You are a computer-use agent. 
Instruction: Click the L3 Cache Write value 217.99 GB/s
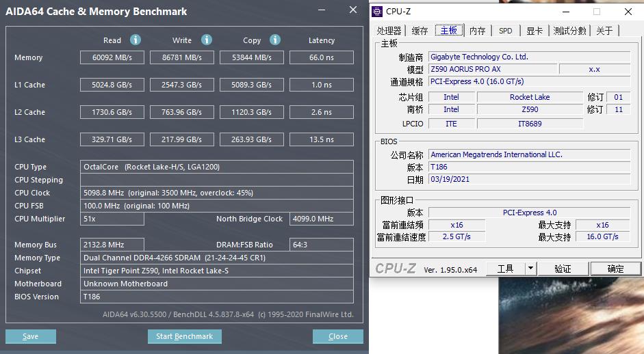(x=182, y=139)
